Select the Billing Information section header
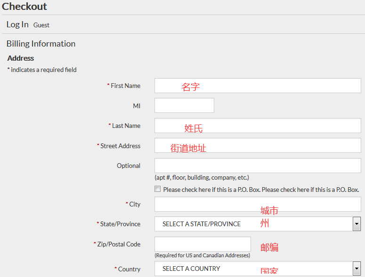The image size is (365, 277). coord(41,44)
